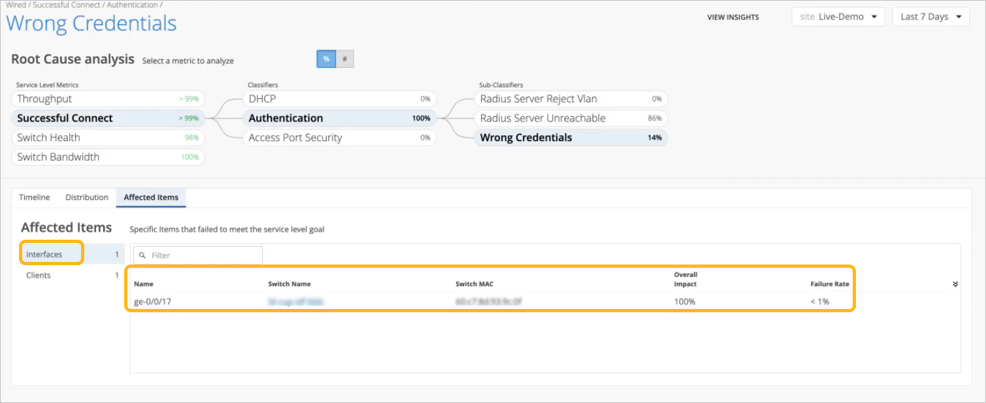Switch to the Distribution tab
The width and height of the screenshot is (986, 403).
[x=87, y=197]
